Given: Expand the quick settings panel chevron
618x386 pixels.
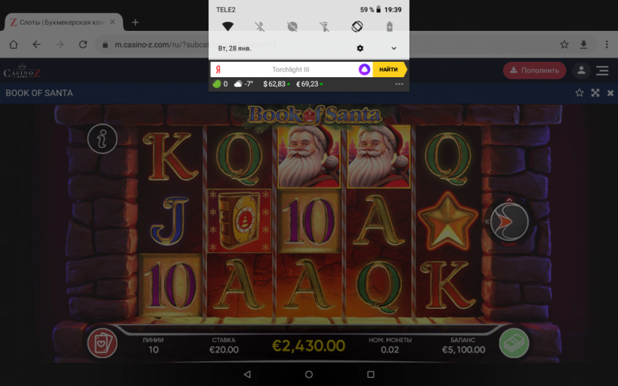Looking at the screenshot, I should pos(394,48).
